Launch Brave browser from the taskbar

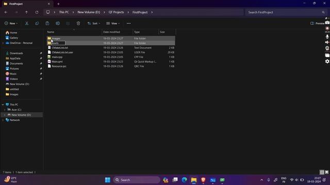click(x=203, y=180)
